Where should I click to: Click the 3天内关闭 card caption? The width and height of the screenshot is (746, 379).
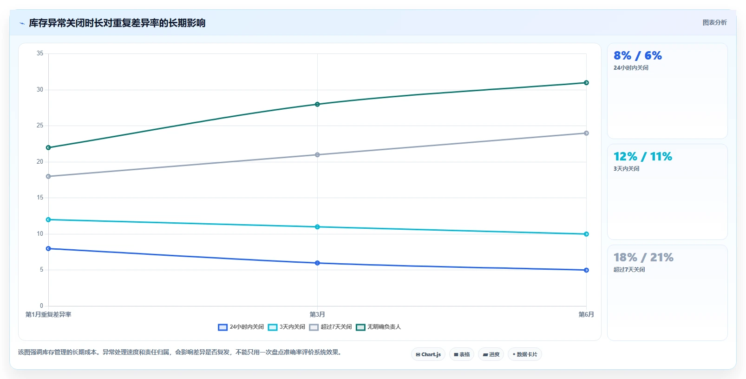[x=626, y=169]
